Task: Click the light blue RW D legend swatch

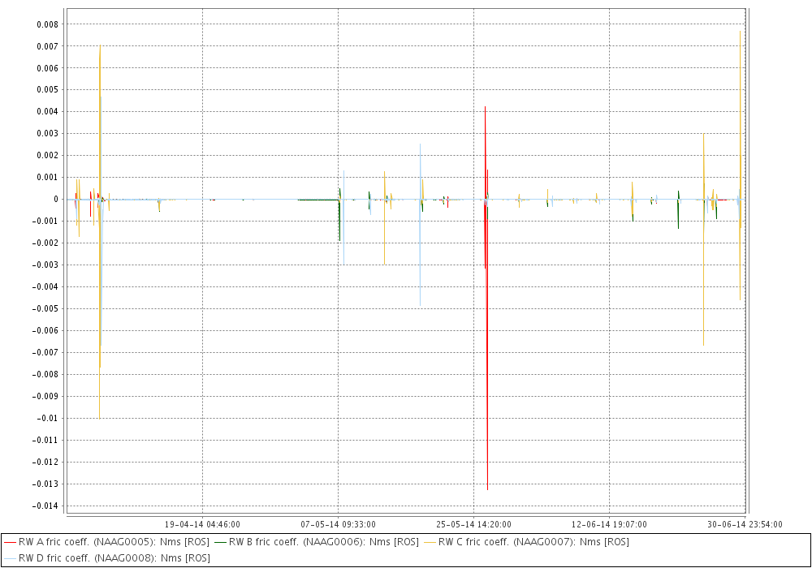Action: [x=10, y=558]
